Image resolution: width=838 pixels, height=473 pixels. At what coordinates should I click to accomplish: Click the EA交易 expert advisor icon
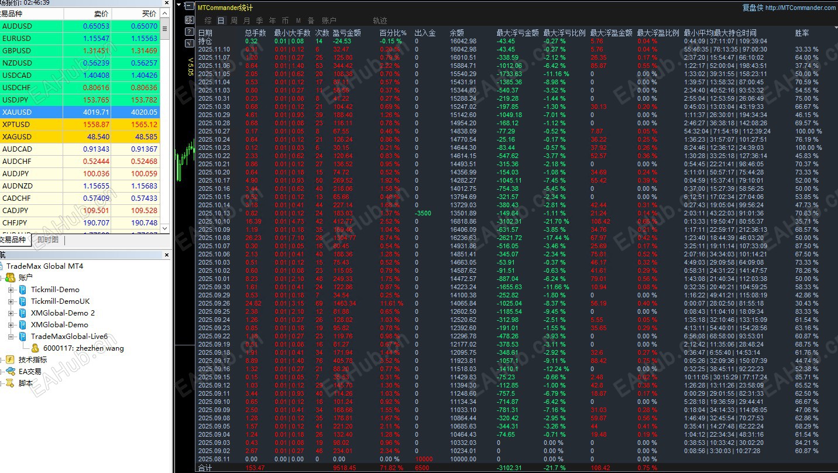pos(11,371)
